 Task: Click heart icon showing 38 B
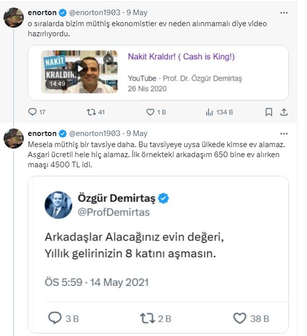[x=239, y=318]
